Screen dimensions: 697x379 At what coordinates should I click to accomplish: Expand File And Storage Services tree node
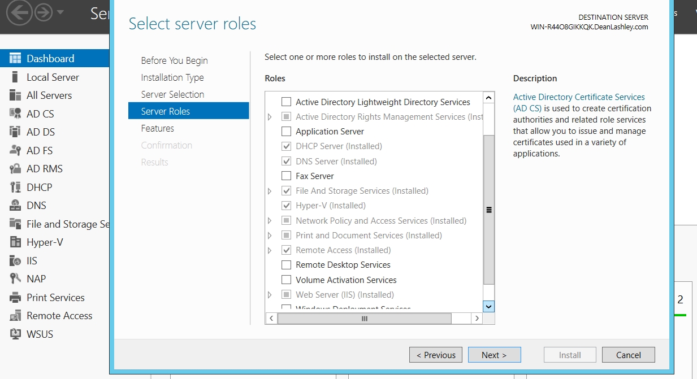(x=270, y=191)
